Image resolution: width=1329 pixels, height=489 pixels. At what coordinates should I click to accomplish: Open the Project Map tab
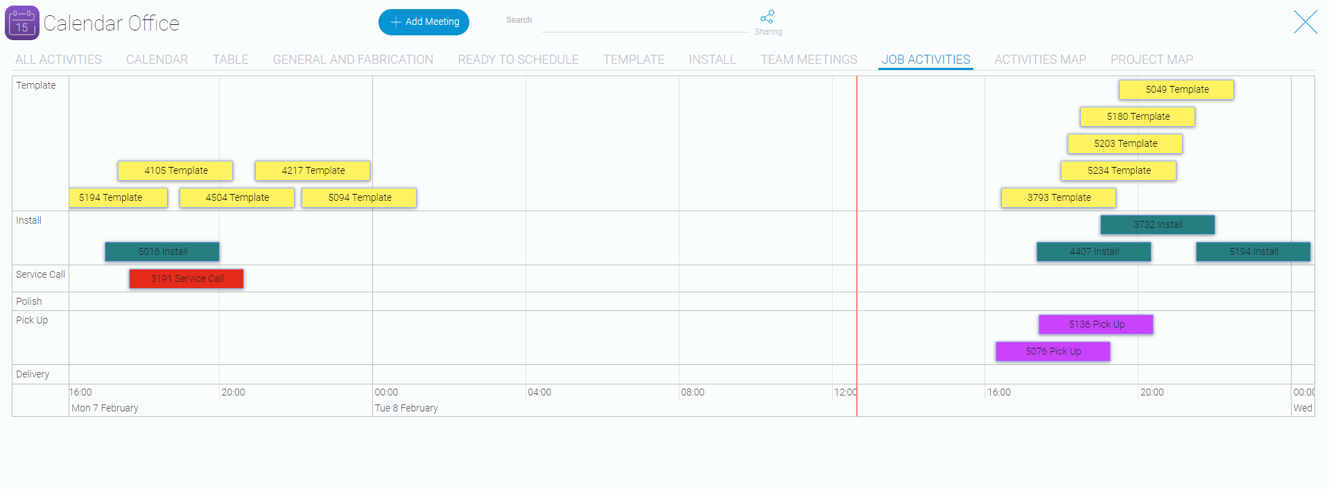(x=1152, y=60)
